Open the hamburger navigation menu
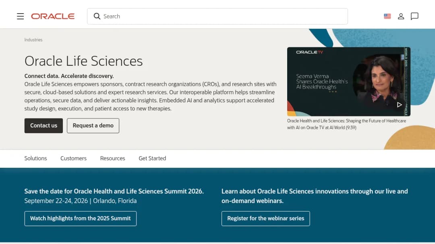Image resolution: width=435 pixels, height=244 pixels. coord(20,16)
